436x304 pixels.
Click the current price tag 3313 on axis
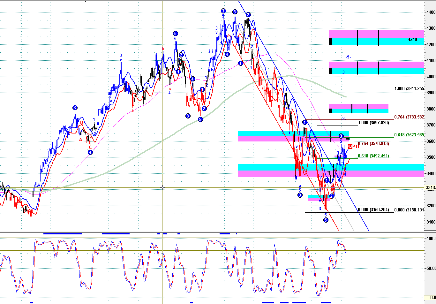coord(430,188)
